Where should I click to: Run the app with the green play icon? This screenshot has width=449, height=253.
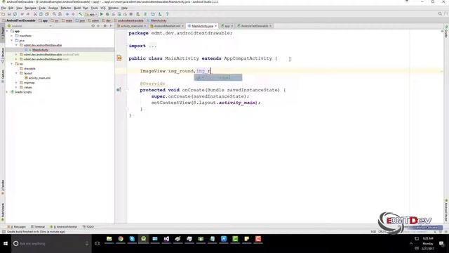point(101,14)
